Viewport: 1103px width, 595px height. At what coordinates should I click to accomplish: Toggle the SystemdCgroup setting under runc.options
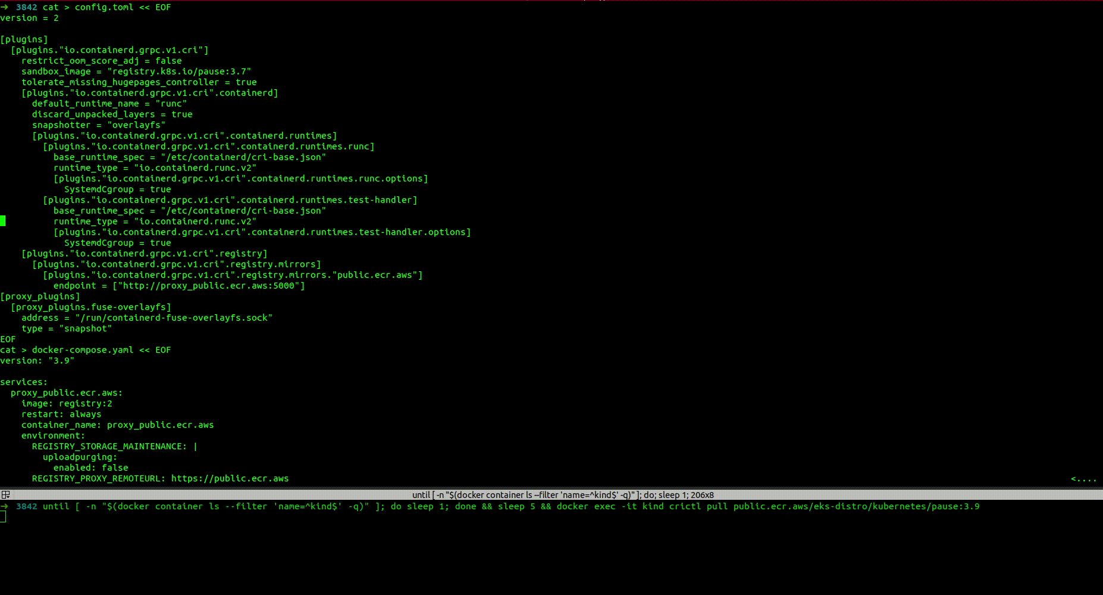coord(161,189)
